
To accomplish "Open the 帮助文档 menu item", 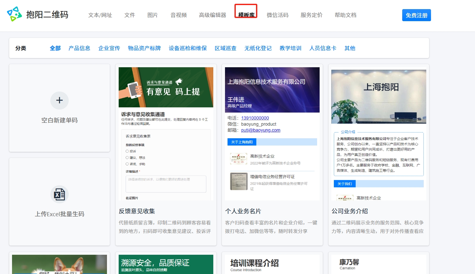I will 345,15.
